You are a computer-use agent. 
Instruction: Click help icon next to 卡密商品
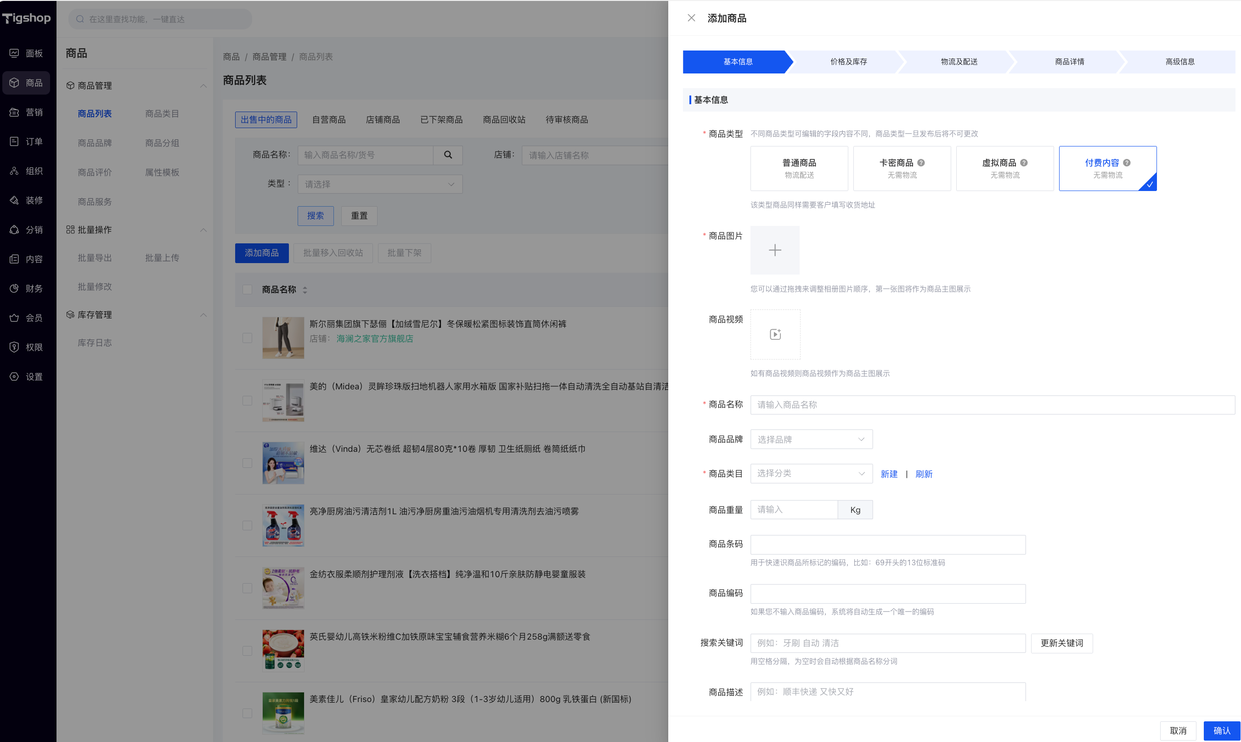pyautogui.click(x=921, y=163)
